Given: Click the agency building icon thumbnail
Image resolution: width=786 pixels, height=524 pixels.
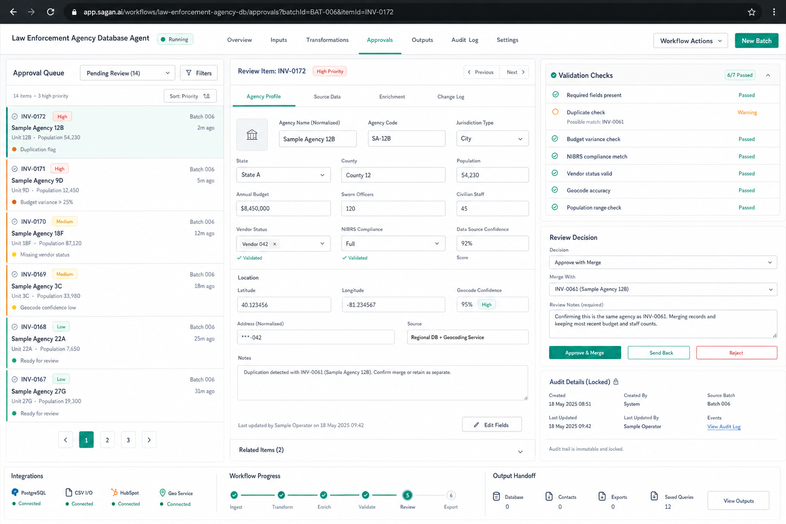Looking at the screenshot, I should [x=252, y=135].
